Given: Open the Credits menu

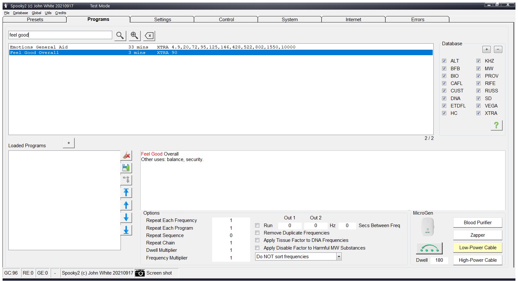Looking at the screenshot, I should [x=61, y=13].
